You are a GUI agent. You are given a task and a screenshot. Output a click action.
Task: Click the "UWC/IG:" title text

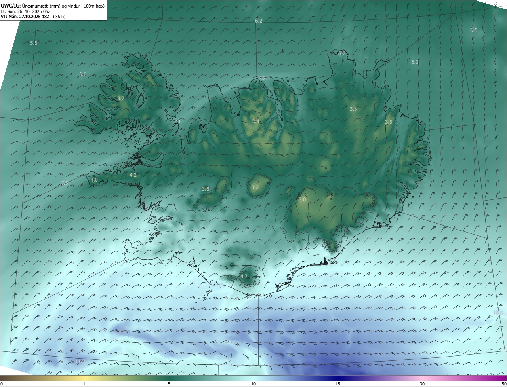tap(11, 6)
